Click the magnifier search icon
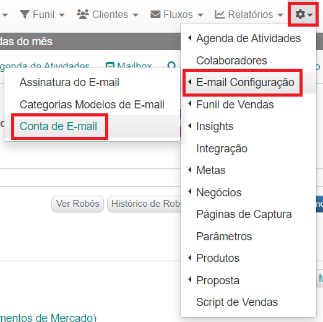 [x=171, y=65]
